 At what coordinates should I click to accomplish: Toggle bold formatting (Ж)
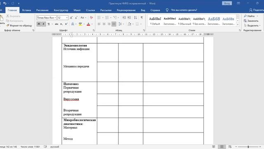point(39,24)
